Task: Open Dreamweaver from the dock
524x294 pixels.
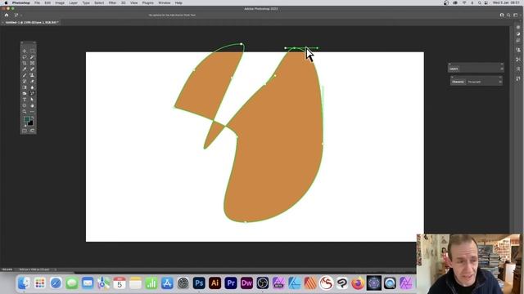Action: tap(246, 283)
